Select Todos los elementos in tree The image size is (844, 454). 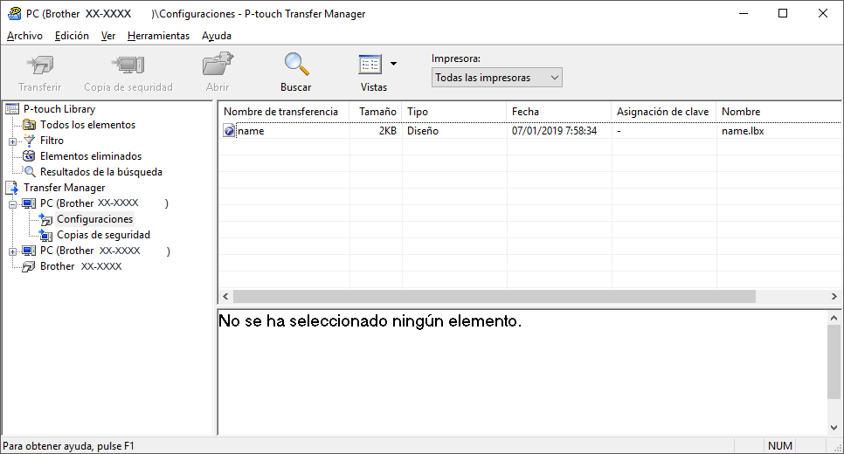(87, 125)
